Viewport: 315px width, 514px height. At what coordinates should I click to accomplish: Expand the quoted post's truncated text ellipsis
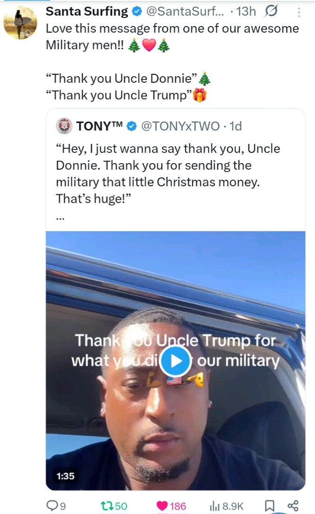click(60, 218)
